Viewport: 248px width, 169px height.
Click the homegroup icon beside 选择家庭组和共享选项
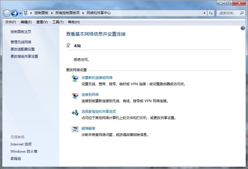pyautogui.click(x=75, y=112)
